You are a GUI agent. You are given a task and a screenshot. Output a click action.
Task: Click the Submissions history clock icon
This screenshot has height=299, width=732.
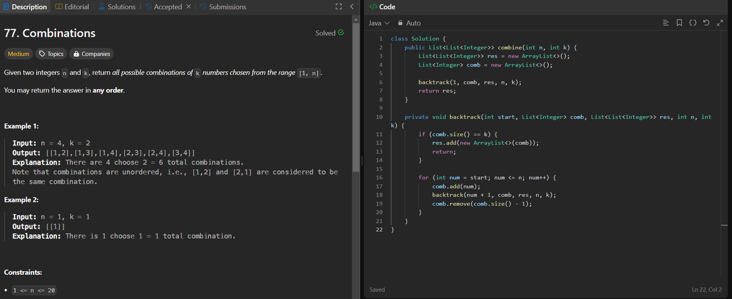click(x=203, y=7)
